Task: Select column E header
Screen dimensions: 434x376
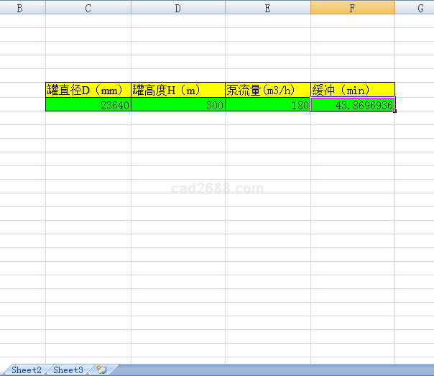Action: [267, 8]
